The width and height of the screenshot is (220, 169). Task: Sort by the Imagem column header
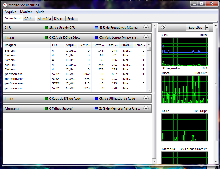tap(27, 45)
